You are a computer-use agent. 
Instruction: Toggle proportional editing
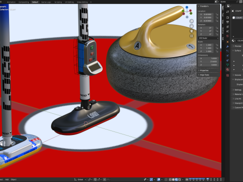tap(105, 179)
